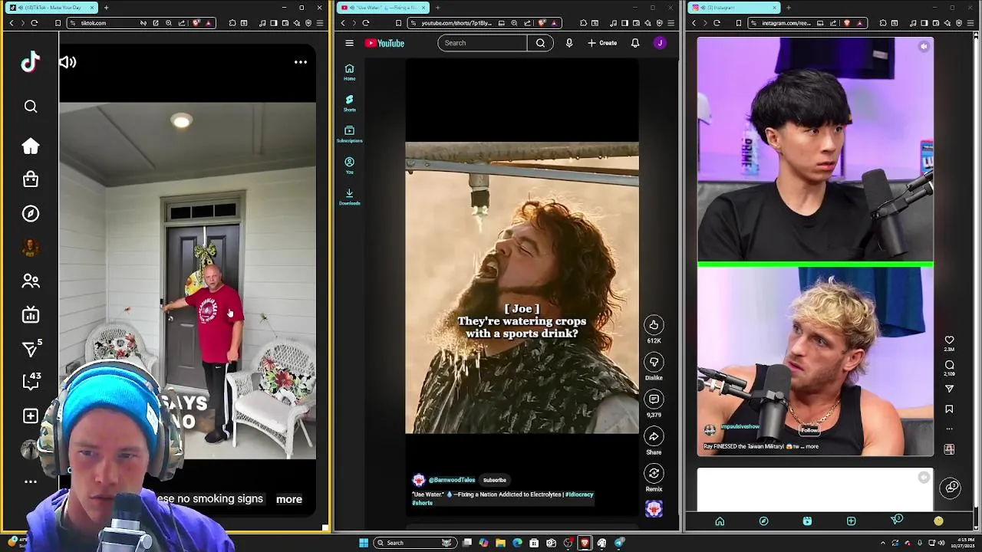Viewport: 982px width, 552px height.
Task: Open the @BarnwoodTales channel link
Action: (x=452, y=480)
